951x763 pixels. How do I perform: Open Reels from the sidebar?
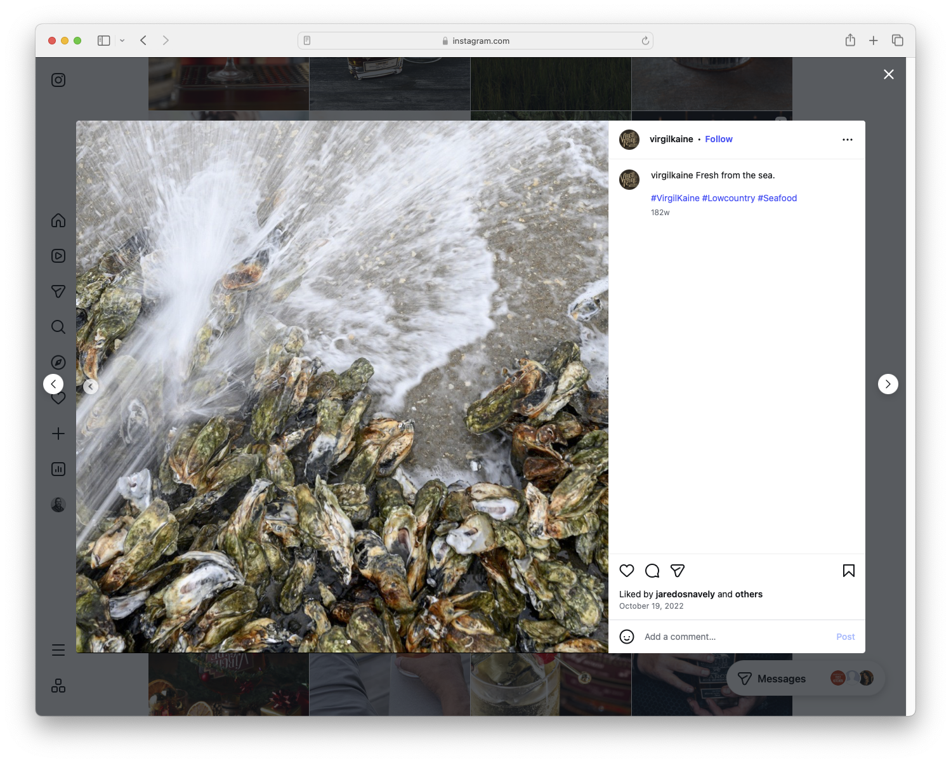pos(58,256)
